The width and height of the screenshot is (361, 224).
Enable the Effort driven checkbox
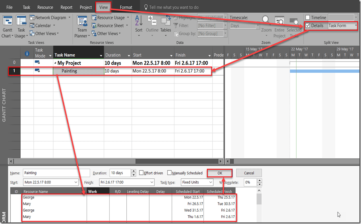[x=141, y=173]
